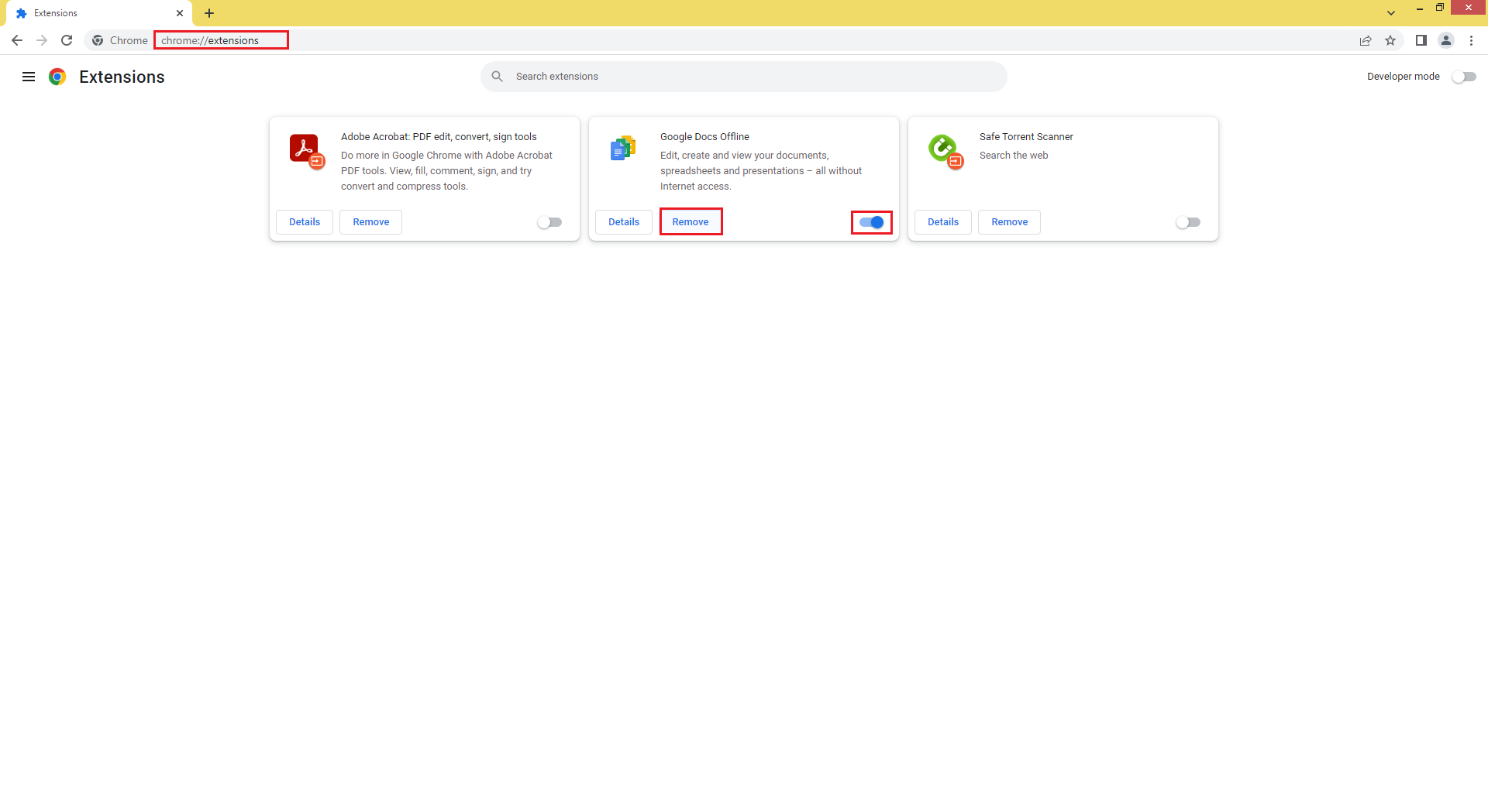Bookmark the page via the star icon
This screenshot has width=1488, height=802.
[x=1391, y=40]
